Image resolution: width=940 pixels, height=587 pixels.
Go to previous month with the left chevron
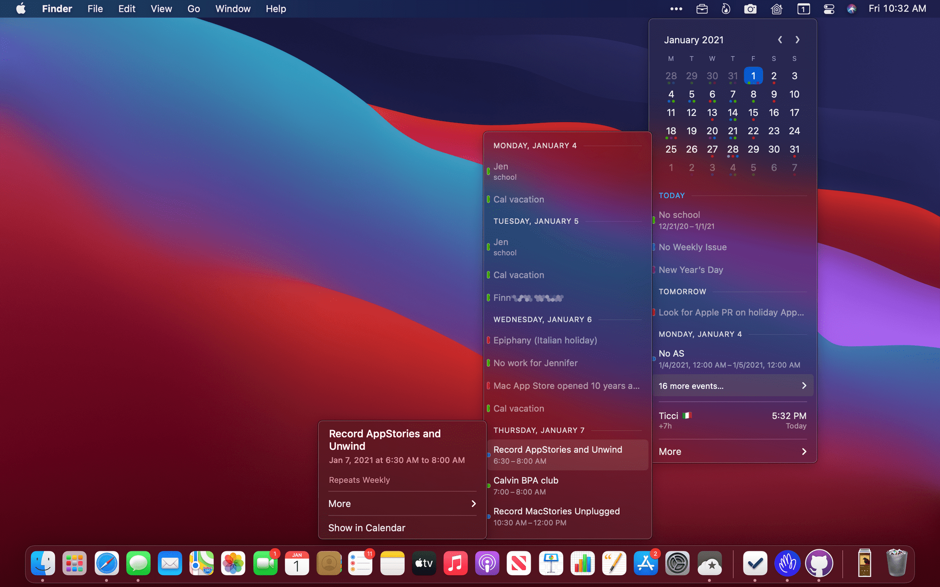click(780, 40)
